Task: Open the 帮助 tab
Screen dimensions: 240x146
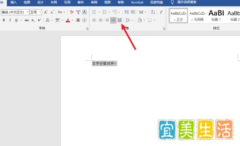Action: [121, 2]
